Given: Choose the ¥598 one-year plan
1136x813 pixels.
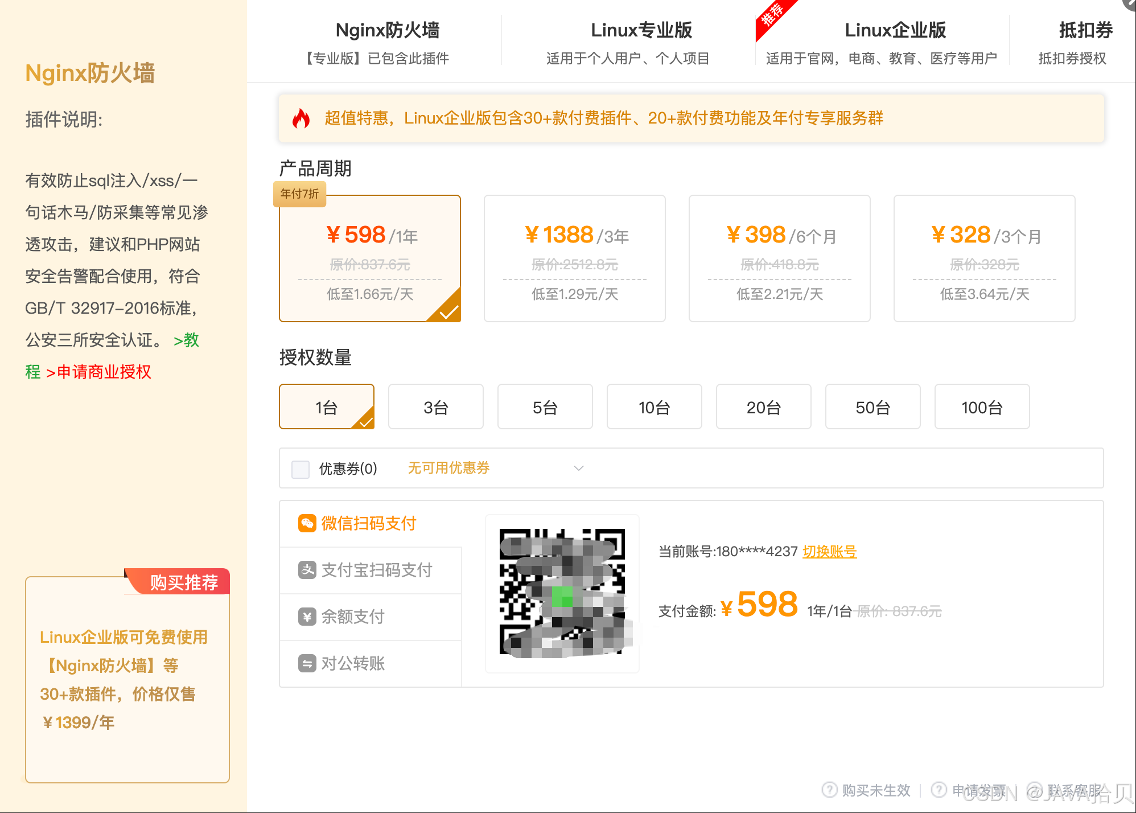Looking at the screenshot, I should [370, 258].
